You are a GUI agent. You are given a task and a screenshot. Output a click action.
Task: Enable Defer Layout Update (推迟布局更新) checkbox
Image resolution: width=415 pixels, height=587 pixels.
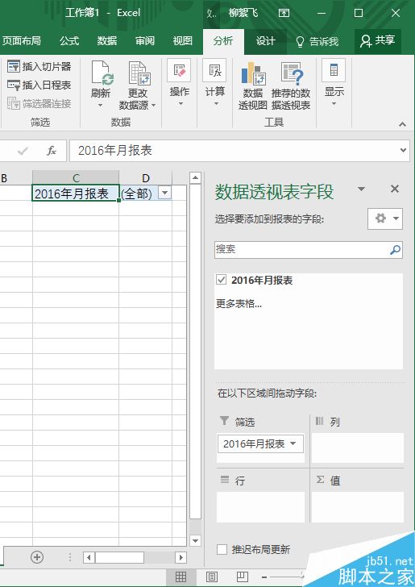pyautogui.click(x=222, y=550)
